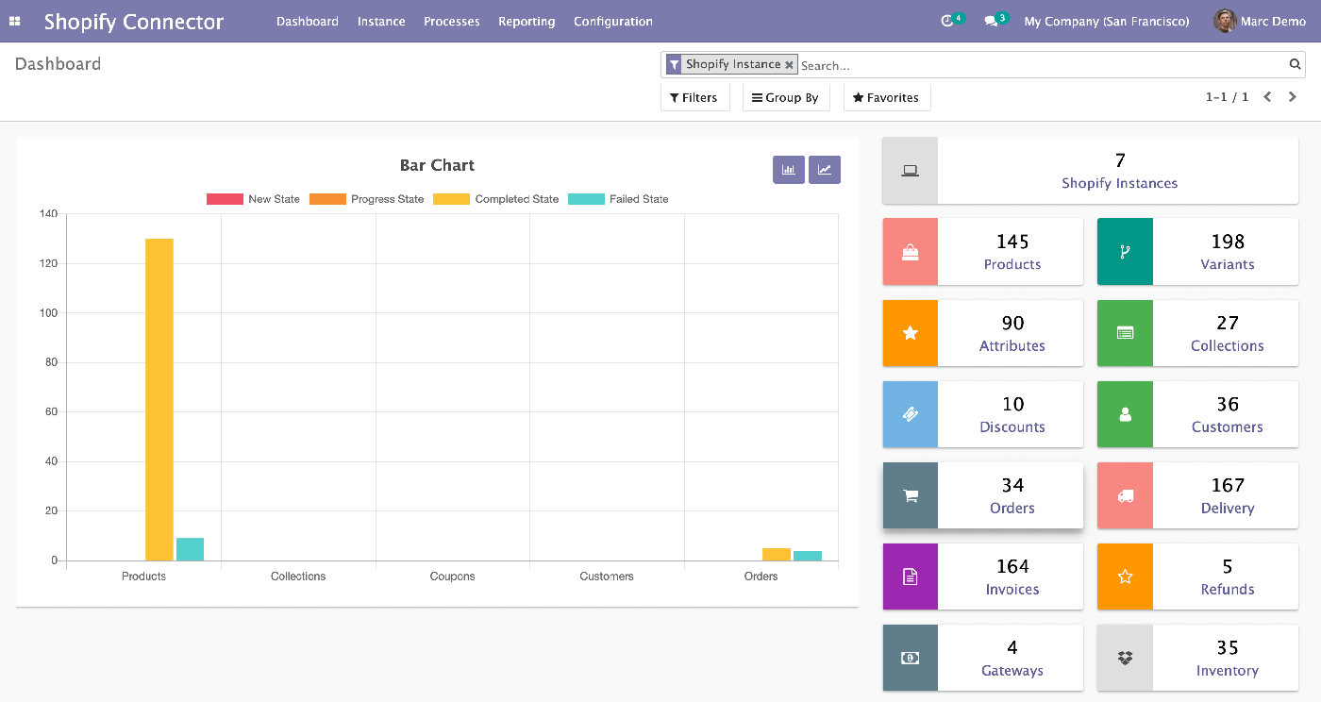Click the filter funnel icon in search tag
The height and width of the screenshot is (702, 1321).
[674, 64]
